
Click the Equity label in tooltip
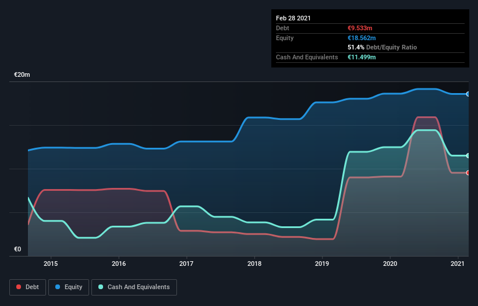click(x=285, y=38)
